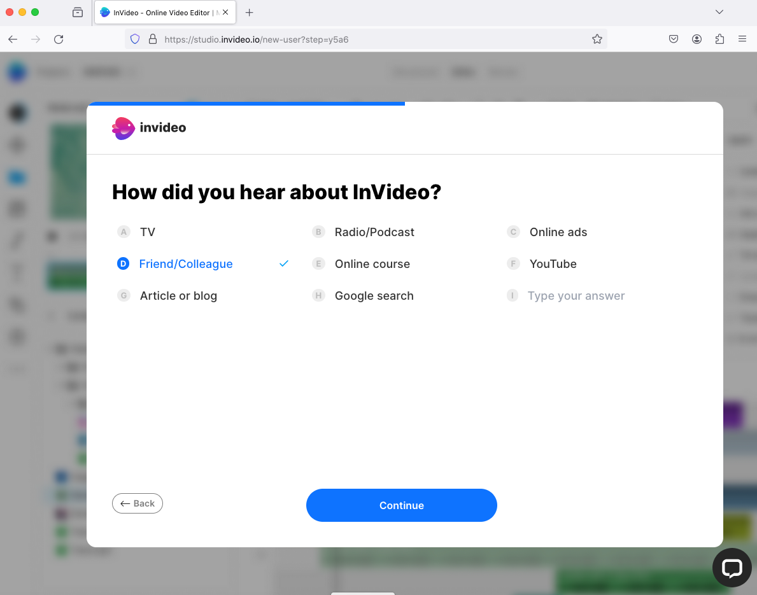Open the chat support bubble

[732, 568]
